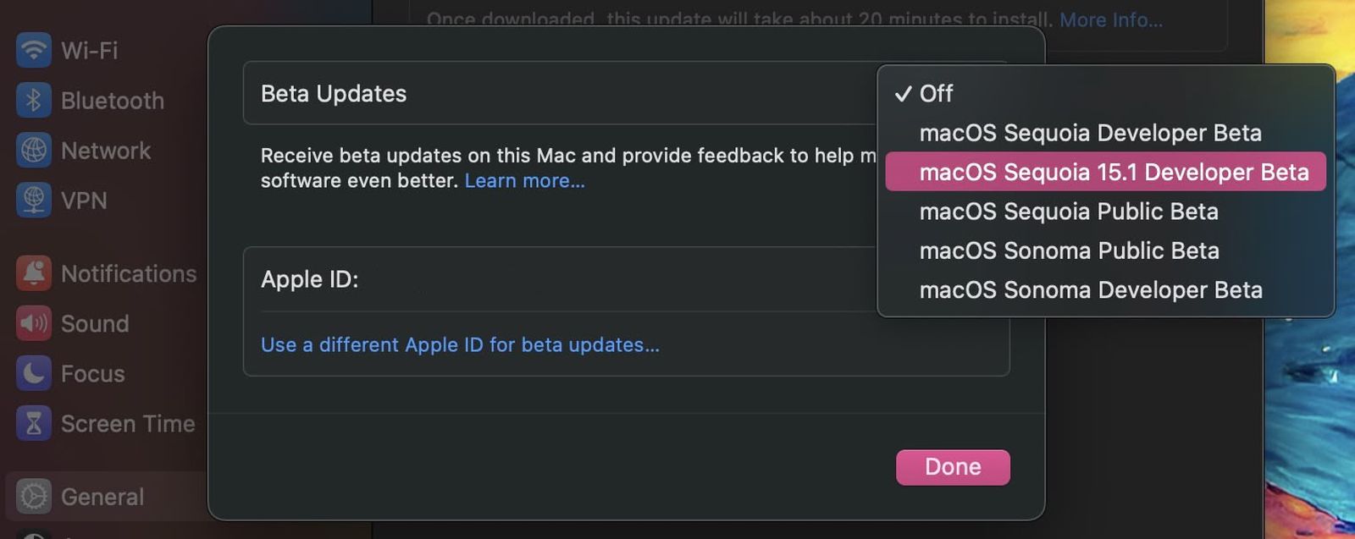The image size is (1355, 539).
Task: Pick macOS Sonoma Public Beta from the menu
Action: [1070, 250]
